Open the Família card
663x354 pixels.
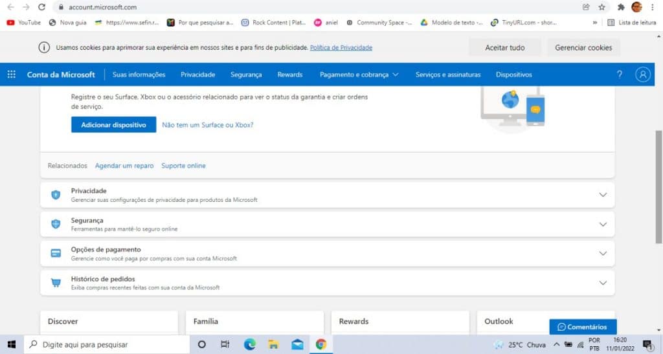254,323
